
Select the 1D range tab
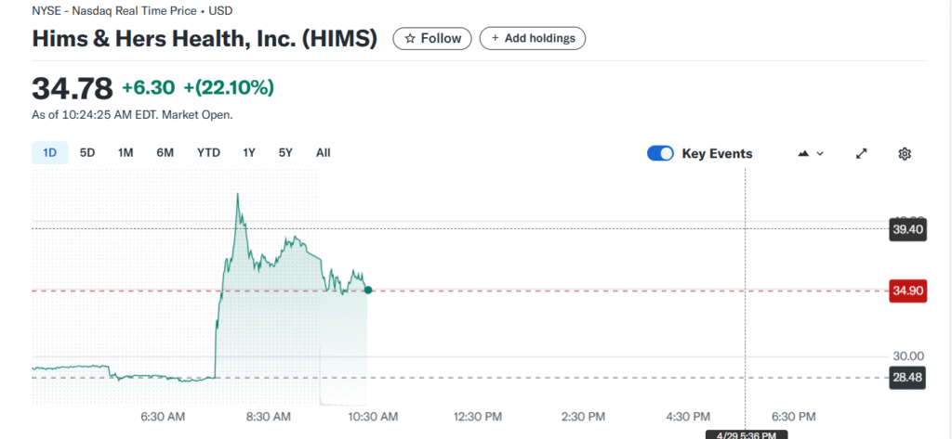(x=49, y=153)
